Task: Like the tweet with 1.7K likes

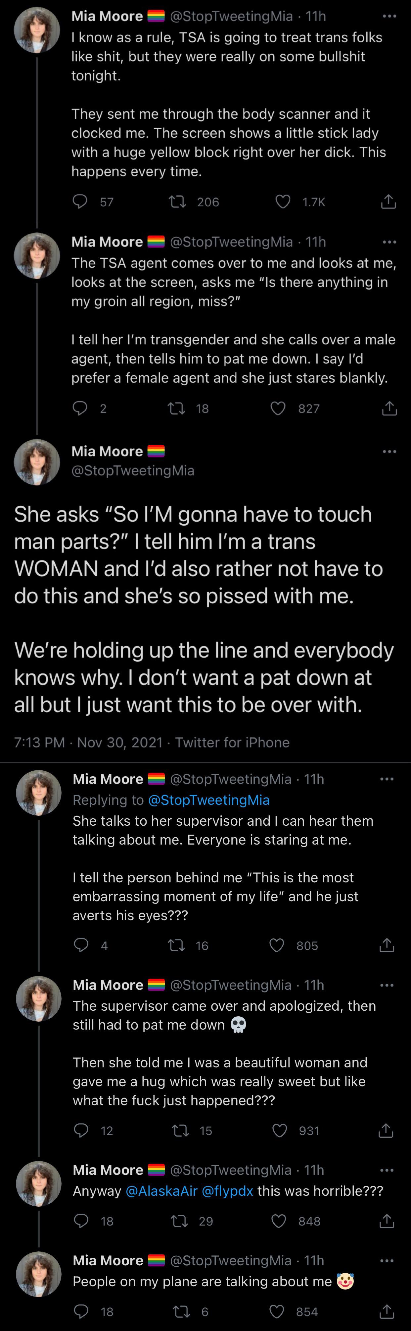Action: [283, 202]
